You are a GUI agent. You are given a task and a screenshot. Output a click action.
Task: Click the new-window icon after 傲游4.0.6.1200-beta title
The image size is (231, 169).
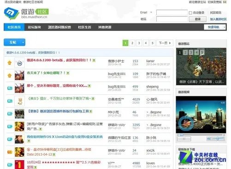tap(94, 60)
